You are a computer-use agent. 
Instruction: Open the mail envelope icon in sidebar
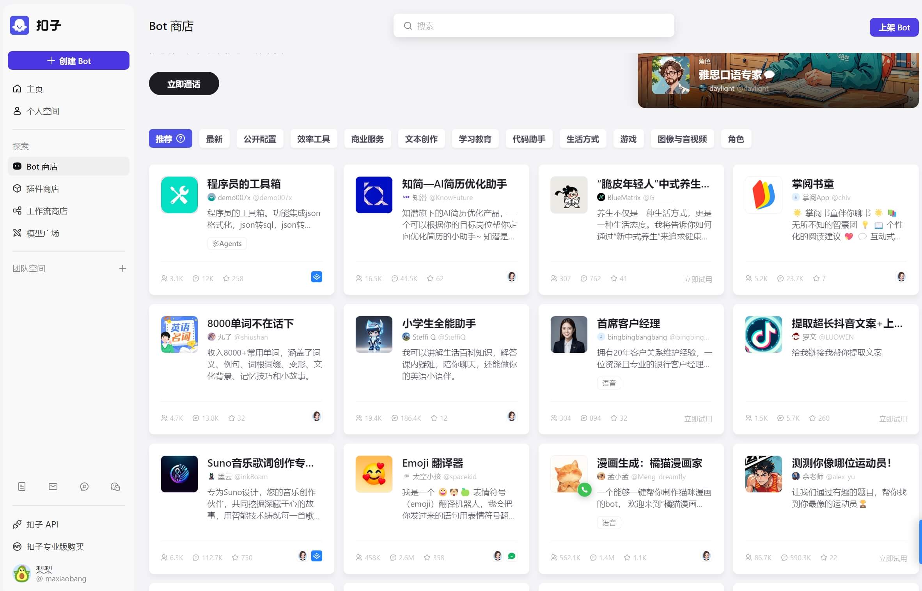(53, 487)
